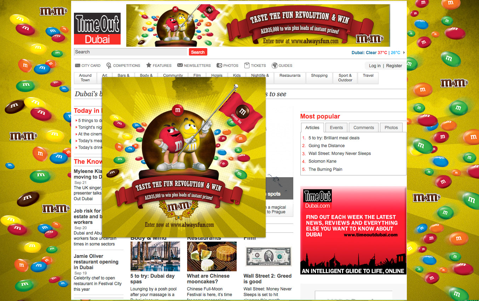
Task: Open 'Wall Street 2: Greed is good' headline
Action: 267,279
